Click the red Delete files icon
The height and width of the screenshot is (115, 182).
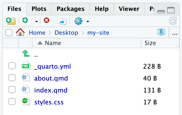48,21
